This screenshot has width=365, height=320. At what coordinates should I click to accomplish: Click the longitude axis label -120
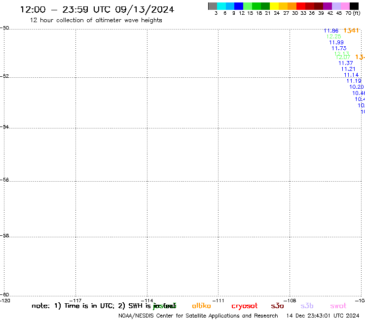coord(5,300)
